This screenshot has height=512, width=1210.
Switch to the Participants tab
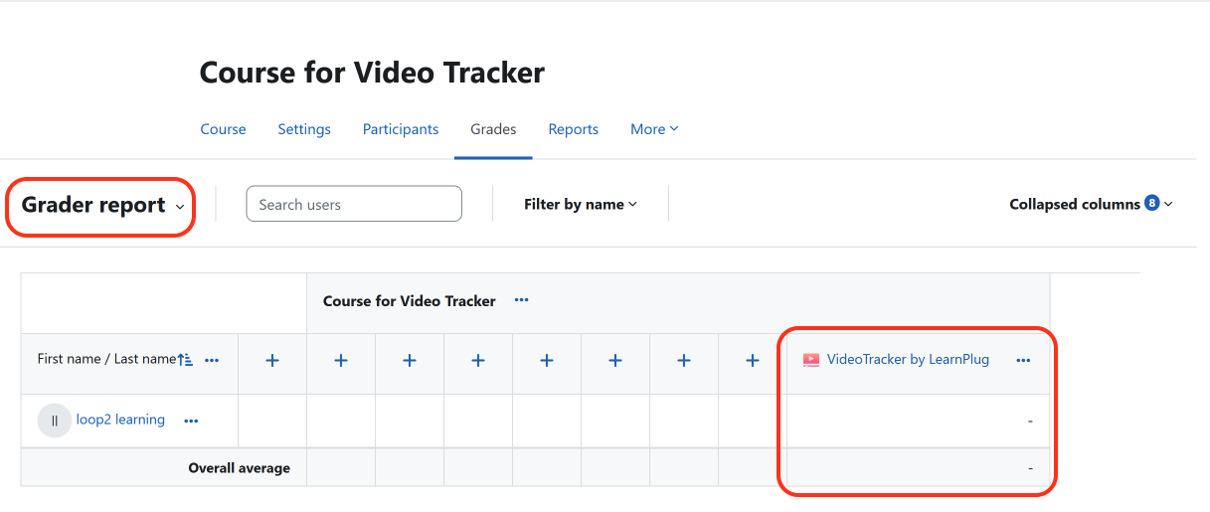[x=401, y=129]
